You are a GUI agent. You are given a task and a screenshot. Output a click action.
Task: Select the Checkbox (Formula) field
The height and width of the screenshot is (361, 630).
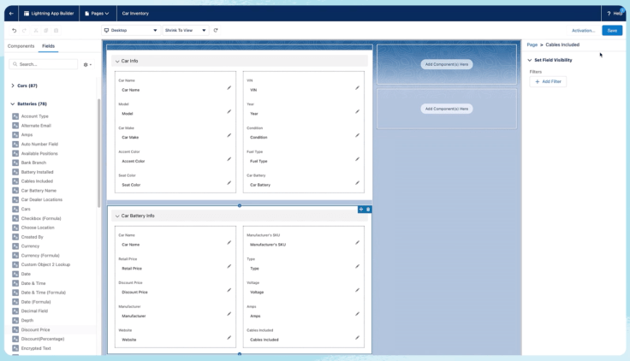pos(41,218)
